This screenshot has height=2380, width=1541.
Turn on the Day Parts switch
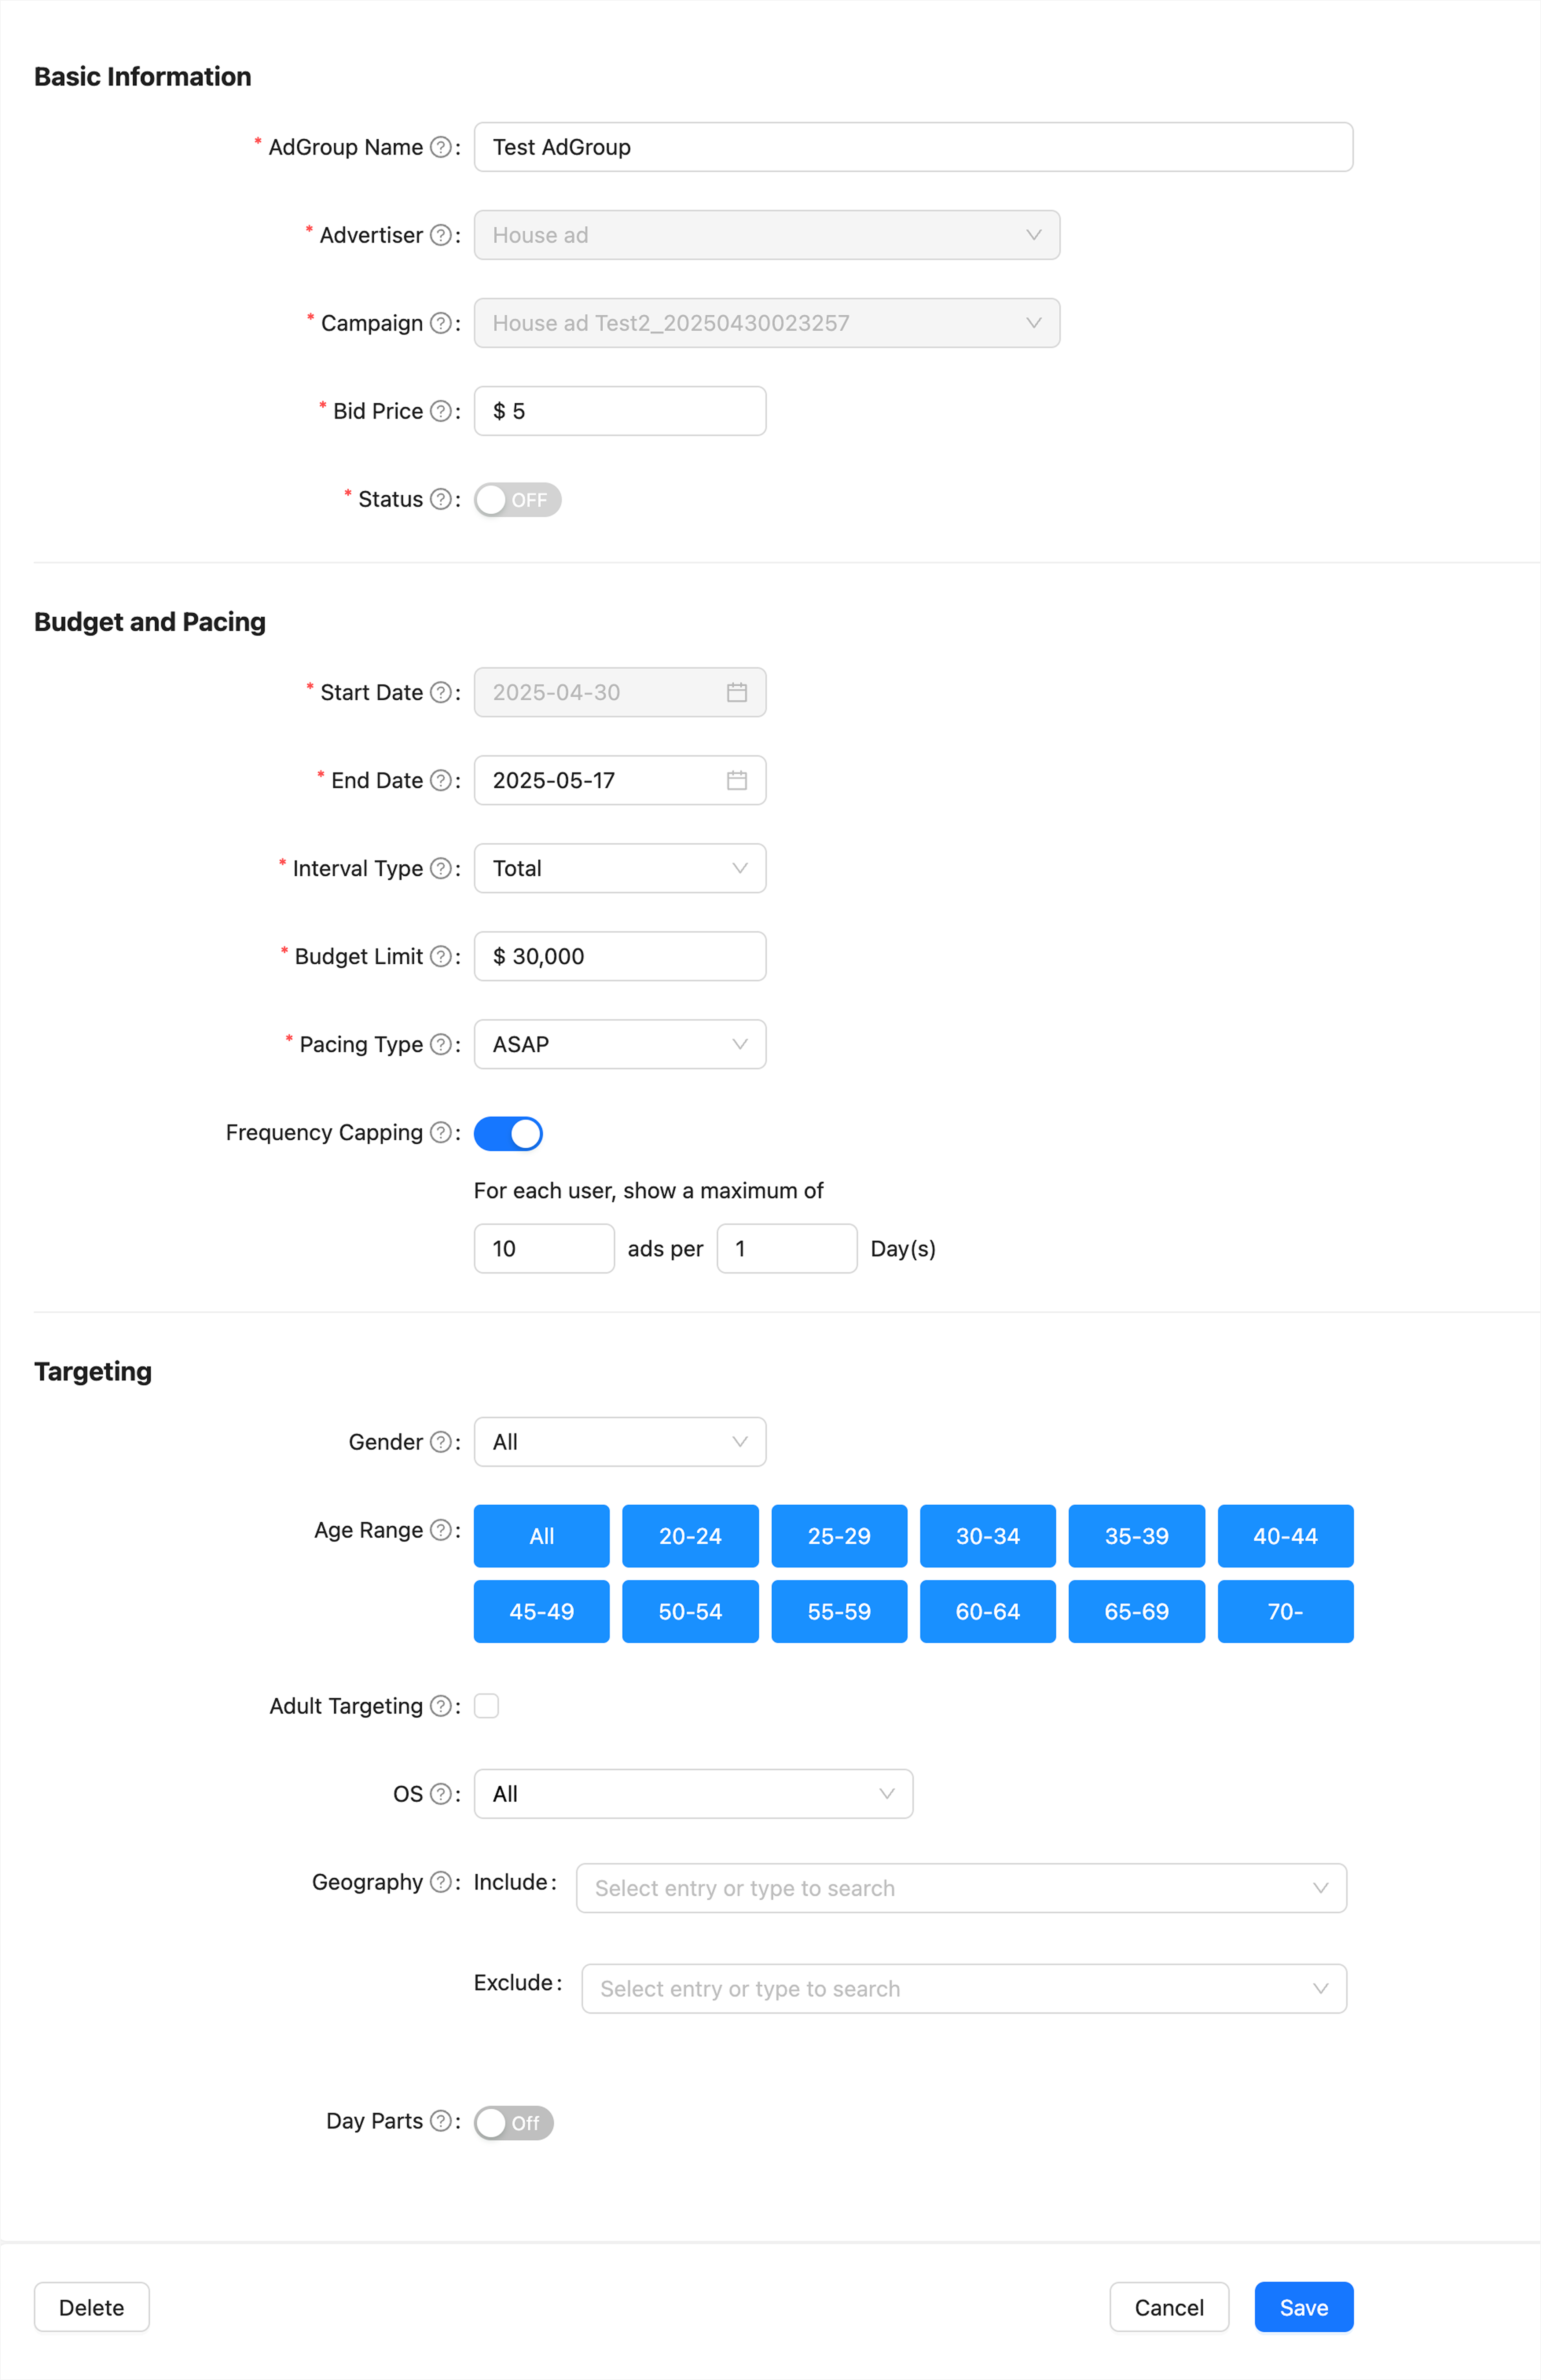513,2122
